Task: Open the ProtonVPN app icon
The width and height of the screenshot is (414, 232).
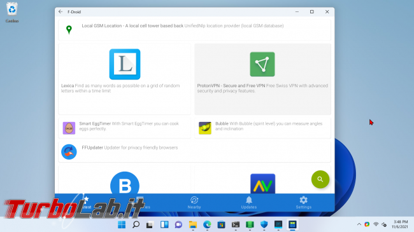Action: tap(262, 64)
